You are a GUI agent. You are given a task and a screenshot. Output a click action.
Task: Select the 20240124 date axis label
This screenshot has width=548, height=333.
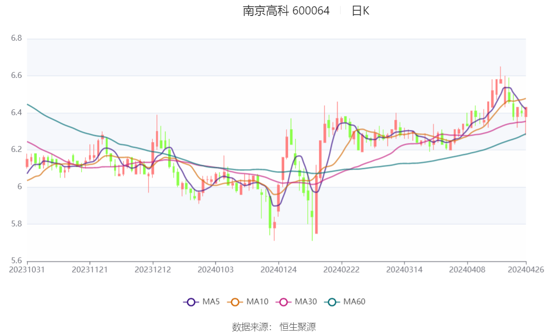pos(278,270)
